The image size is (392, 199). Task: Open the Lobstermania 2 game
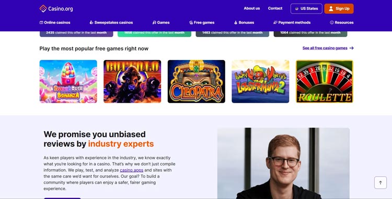[x=260, y=81]
